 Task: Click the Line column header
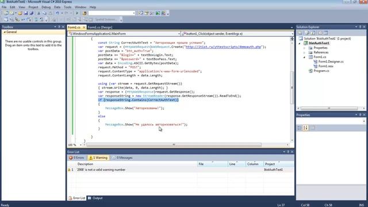tap(236, 164)
